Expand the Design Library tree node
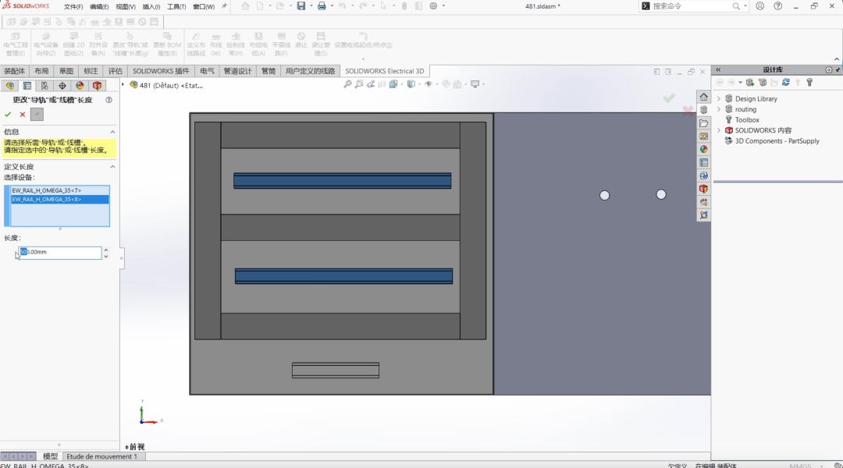The image size is (843, 468). [720, 98]
